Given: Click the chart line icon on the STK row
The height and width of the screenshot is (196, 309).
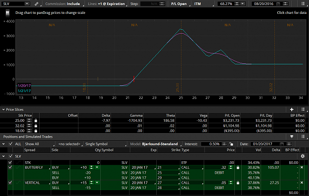Looking at the screenshot, I should (x=18, y=162).
